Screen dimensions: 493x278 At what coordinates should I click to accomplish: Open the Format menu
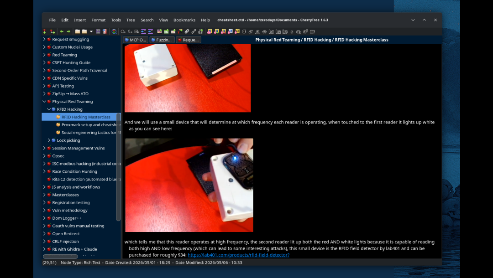pyautogui.click(x=99, y=20)
